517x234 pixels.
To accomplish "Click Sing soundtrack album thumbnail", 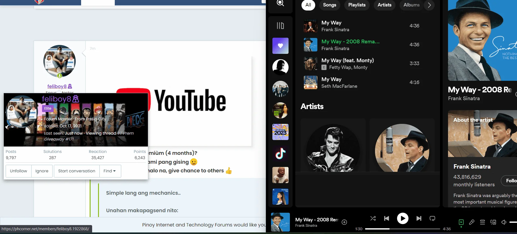I will tap(310, 82).
